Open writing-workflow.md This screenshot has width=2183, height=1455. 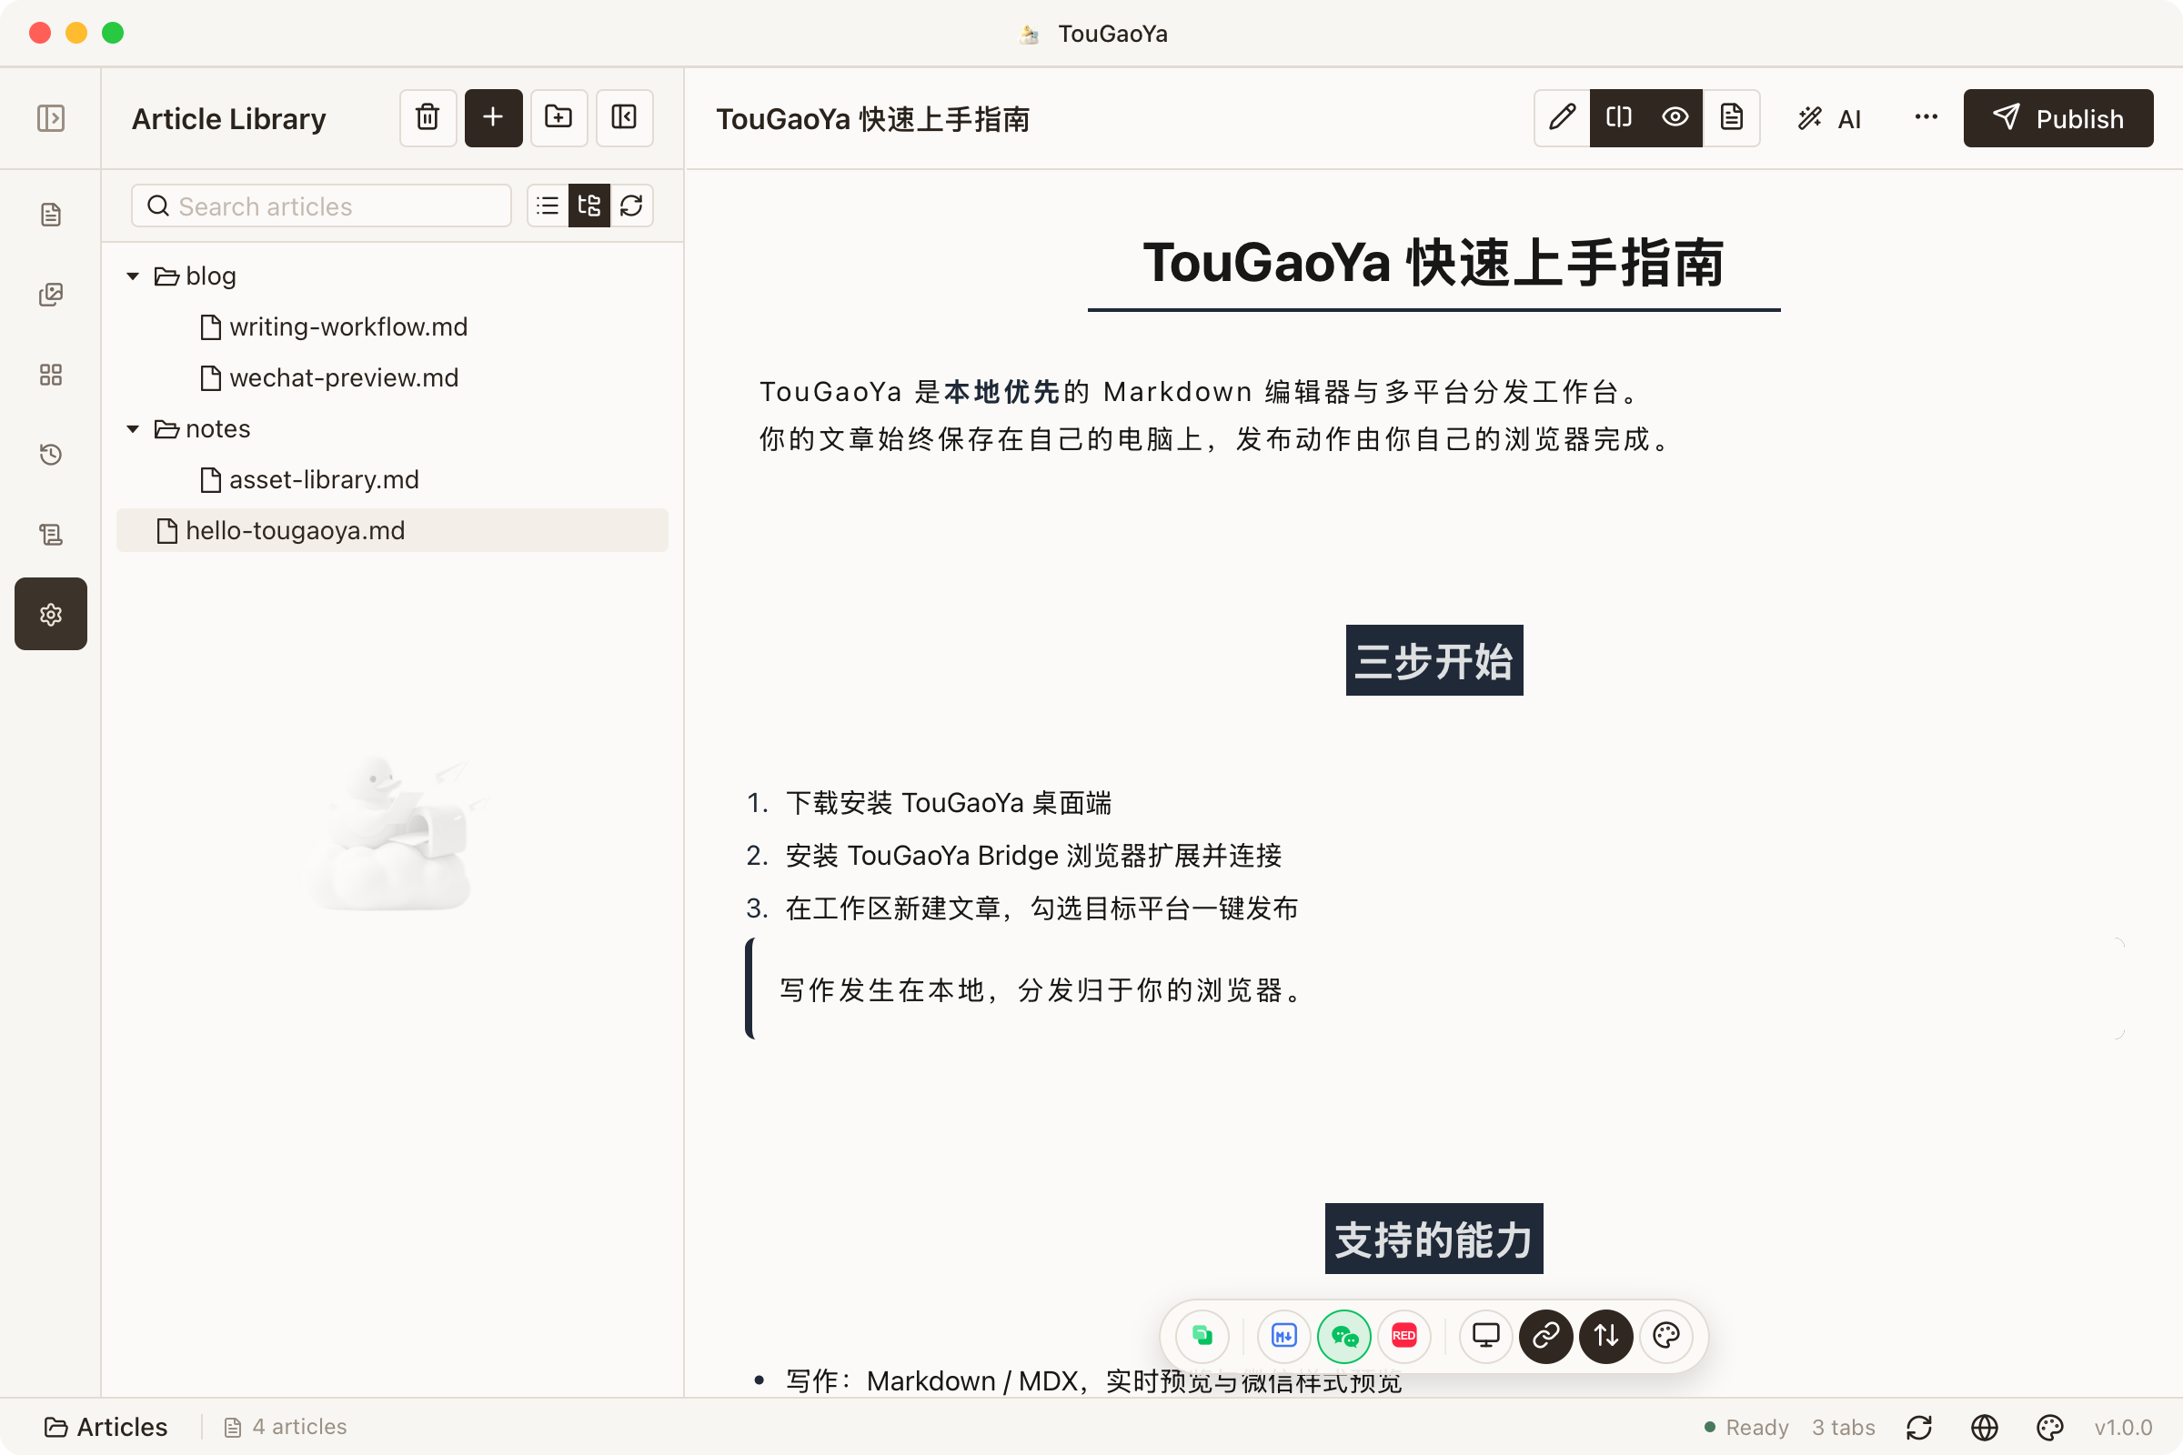point(392,326)
